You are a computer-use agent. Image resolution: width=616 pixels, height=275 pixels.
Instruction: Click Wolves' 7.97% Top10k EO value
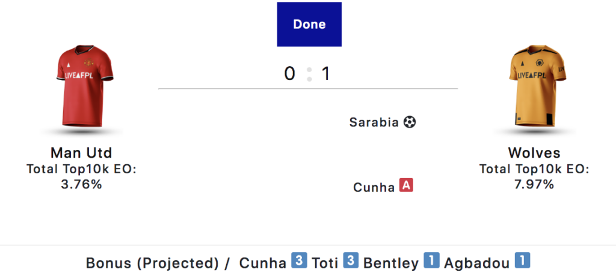[x=534, y=184]
